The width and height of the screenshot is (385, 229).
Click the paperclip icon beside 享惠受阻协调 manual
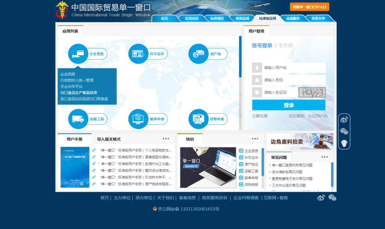tap(94, 157)
